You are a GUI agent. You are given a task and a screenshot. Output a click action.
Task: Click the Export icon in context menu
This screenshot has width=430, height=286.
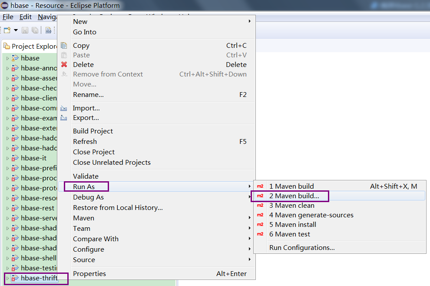coord(64,118)
